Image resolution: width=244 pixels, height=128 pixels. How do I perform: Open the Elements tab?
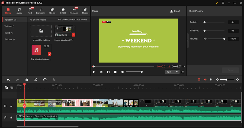tap(74, 11)
